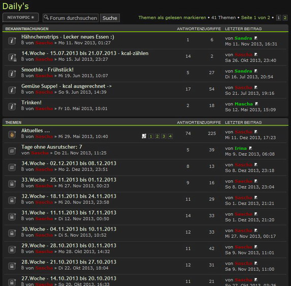The width and height of the screenshot is (291, 286).
Task: Open page 4 of Aktuelles topic
Action: pos(170,136)
